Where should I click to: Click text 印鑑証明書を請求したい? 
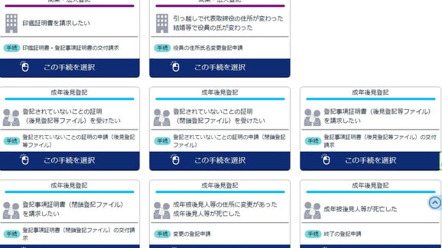[56, 23]
